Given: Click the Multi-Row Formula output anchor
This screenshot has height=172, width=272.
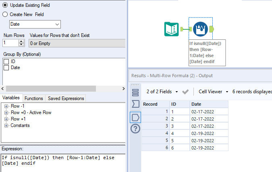Looking at the screenshot, I should point(212,29).
